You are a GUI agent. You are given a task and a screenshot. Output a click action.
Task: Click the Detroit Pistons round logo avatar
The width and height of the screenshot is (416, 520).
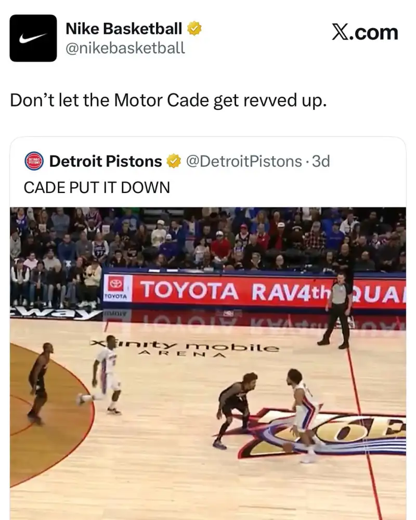34,161
